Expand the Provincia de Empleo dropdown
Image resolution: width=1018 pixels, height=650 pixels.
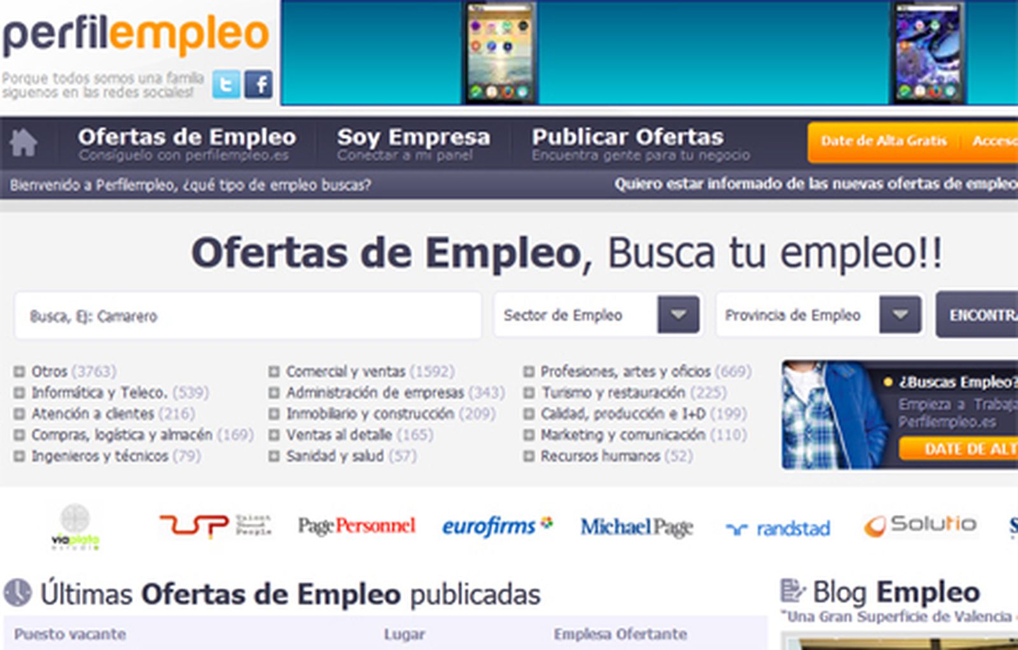pyautogui.click(x=900, y=314)
